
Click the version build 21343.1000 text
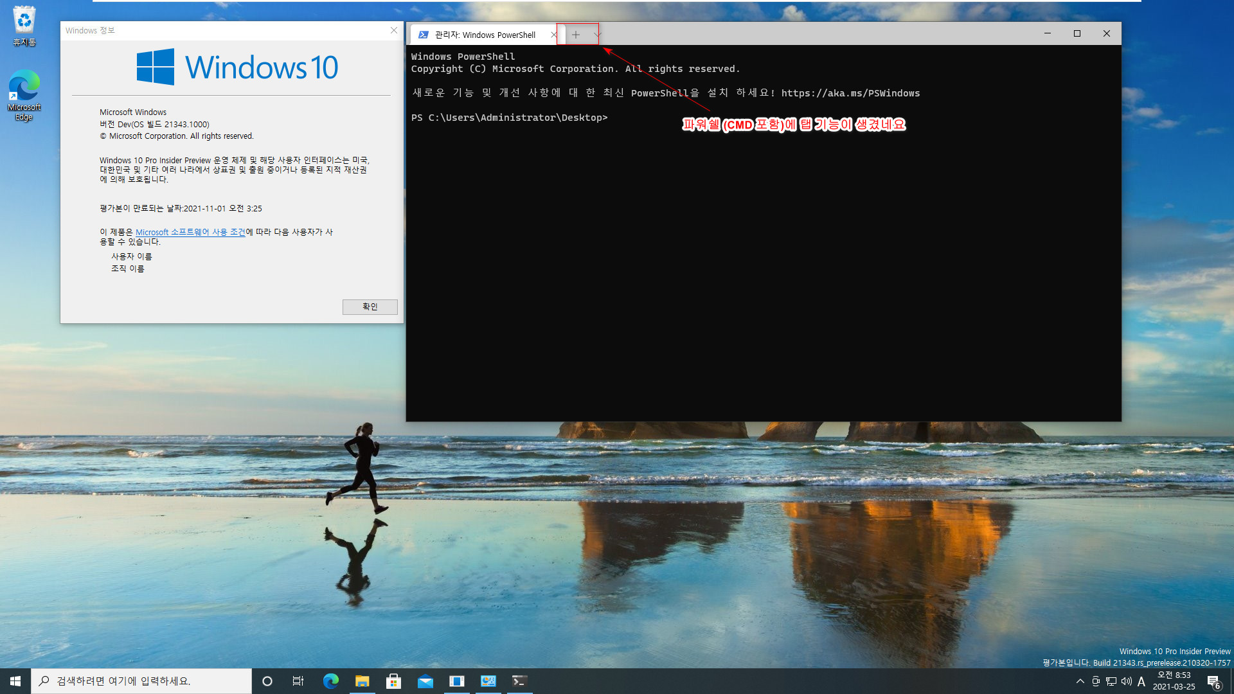coord(154,124)
